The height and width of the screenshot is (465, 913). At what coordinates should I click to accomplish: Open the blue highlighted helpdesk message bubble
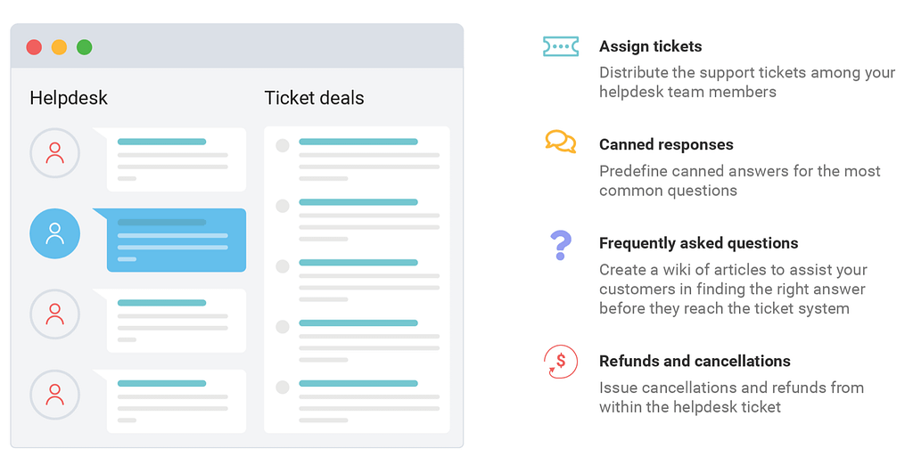tap(170, 240)
